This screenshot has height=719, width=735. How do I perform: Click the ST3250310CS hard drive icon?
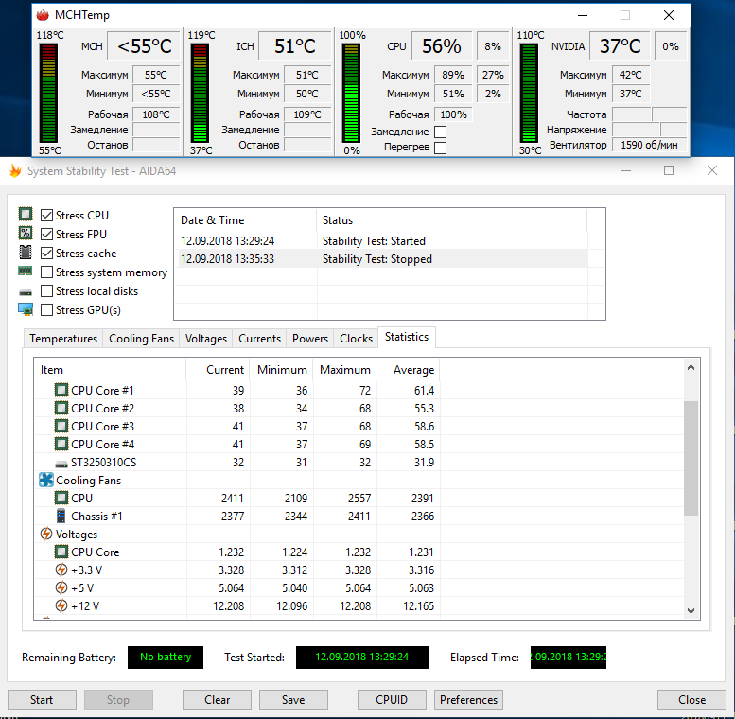pos(61,464)
